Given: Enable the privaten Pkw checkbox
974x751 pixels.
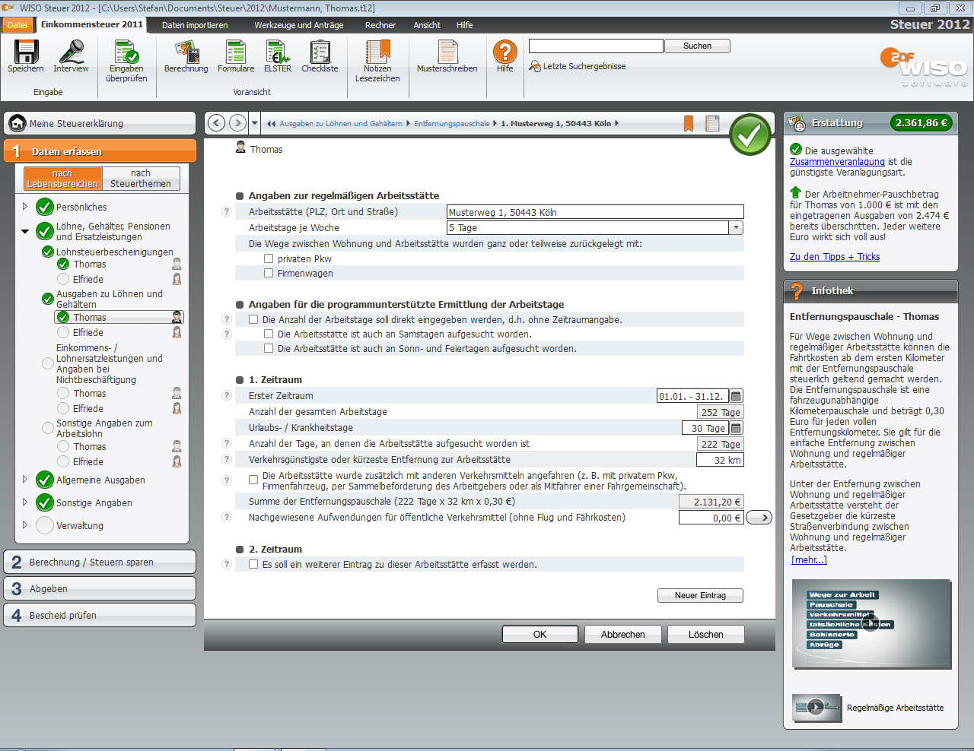Looking at the screenshot, I should [x=269, y=258].
